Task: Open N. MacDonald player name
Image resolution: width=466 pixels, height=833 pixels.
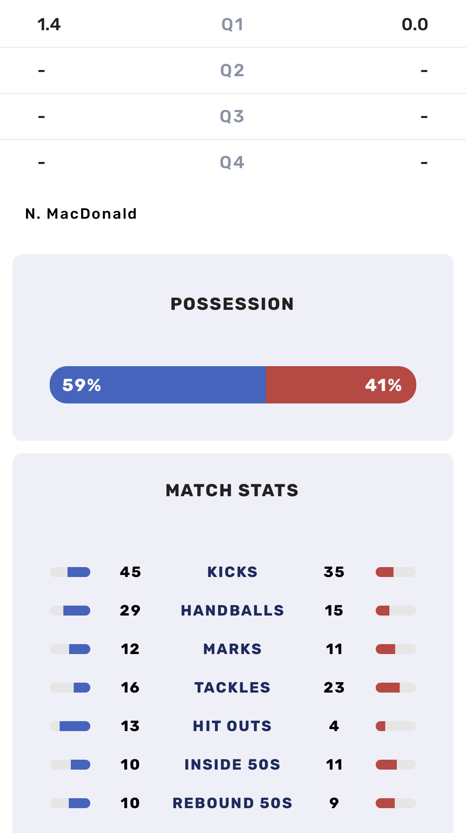Action: pyautogui.click(x=81, y=214)
